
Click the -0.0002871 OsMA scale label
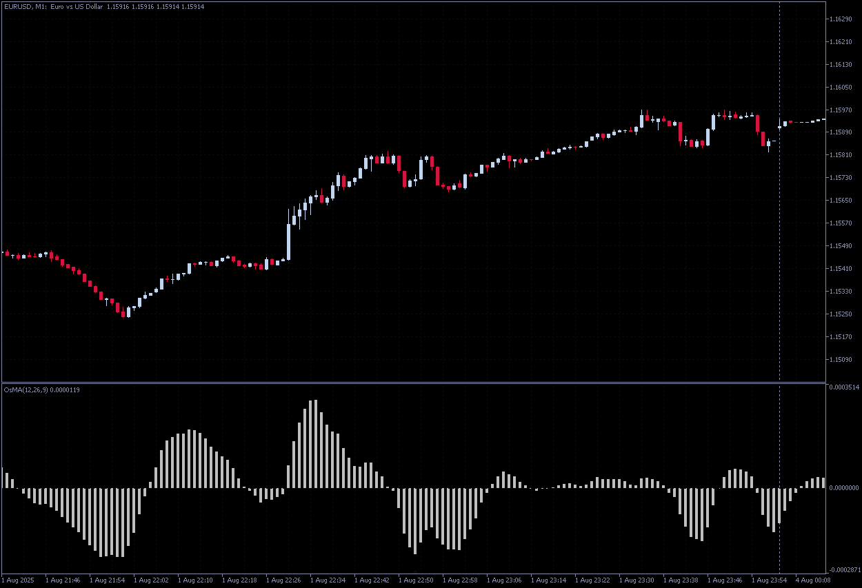pyautogui.click(x=844, y=570)
